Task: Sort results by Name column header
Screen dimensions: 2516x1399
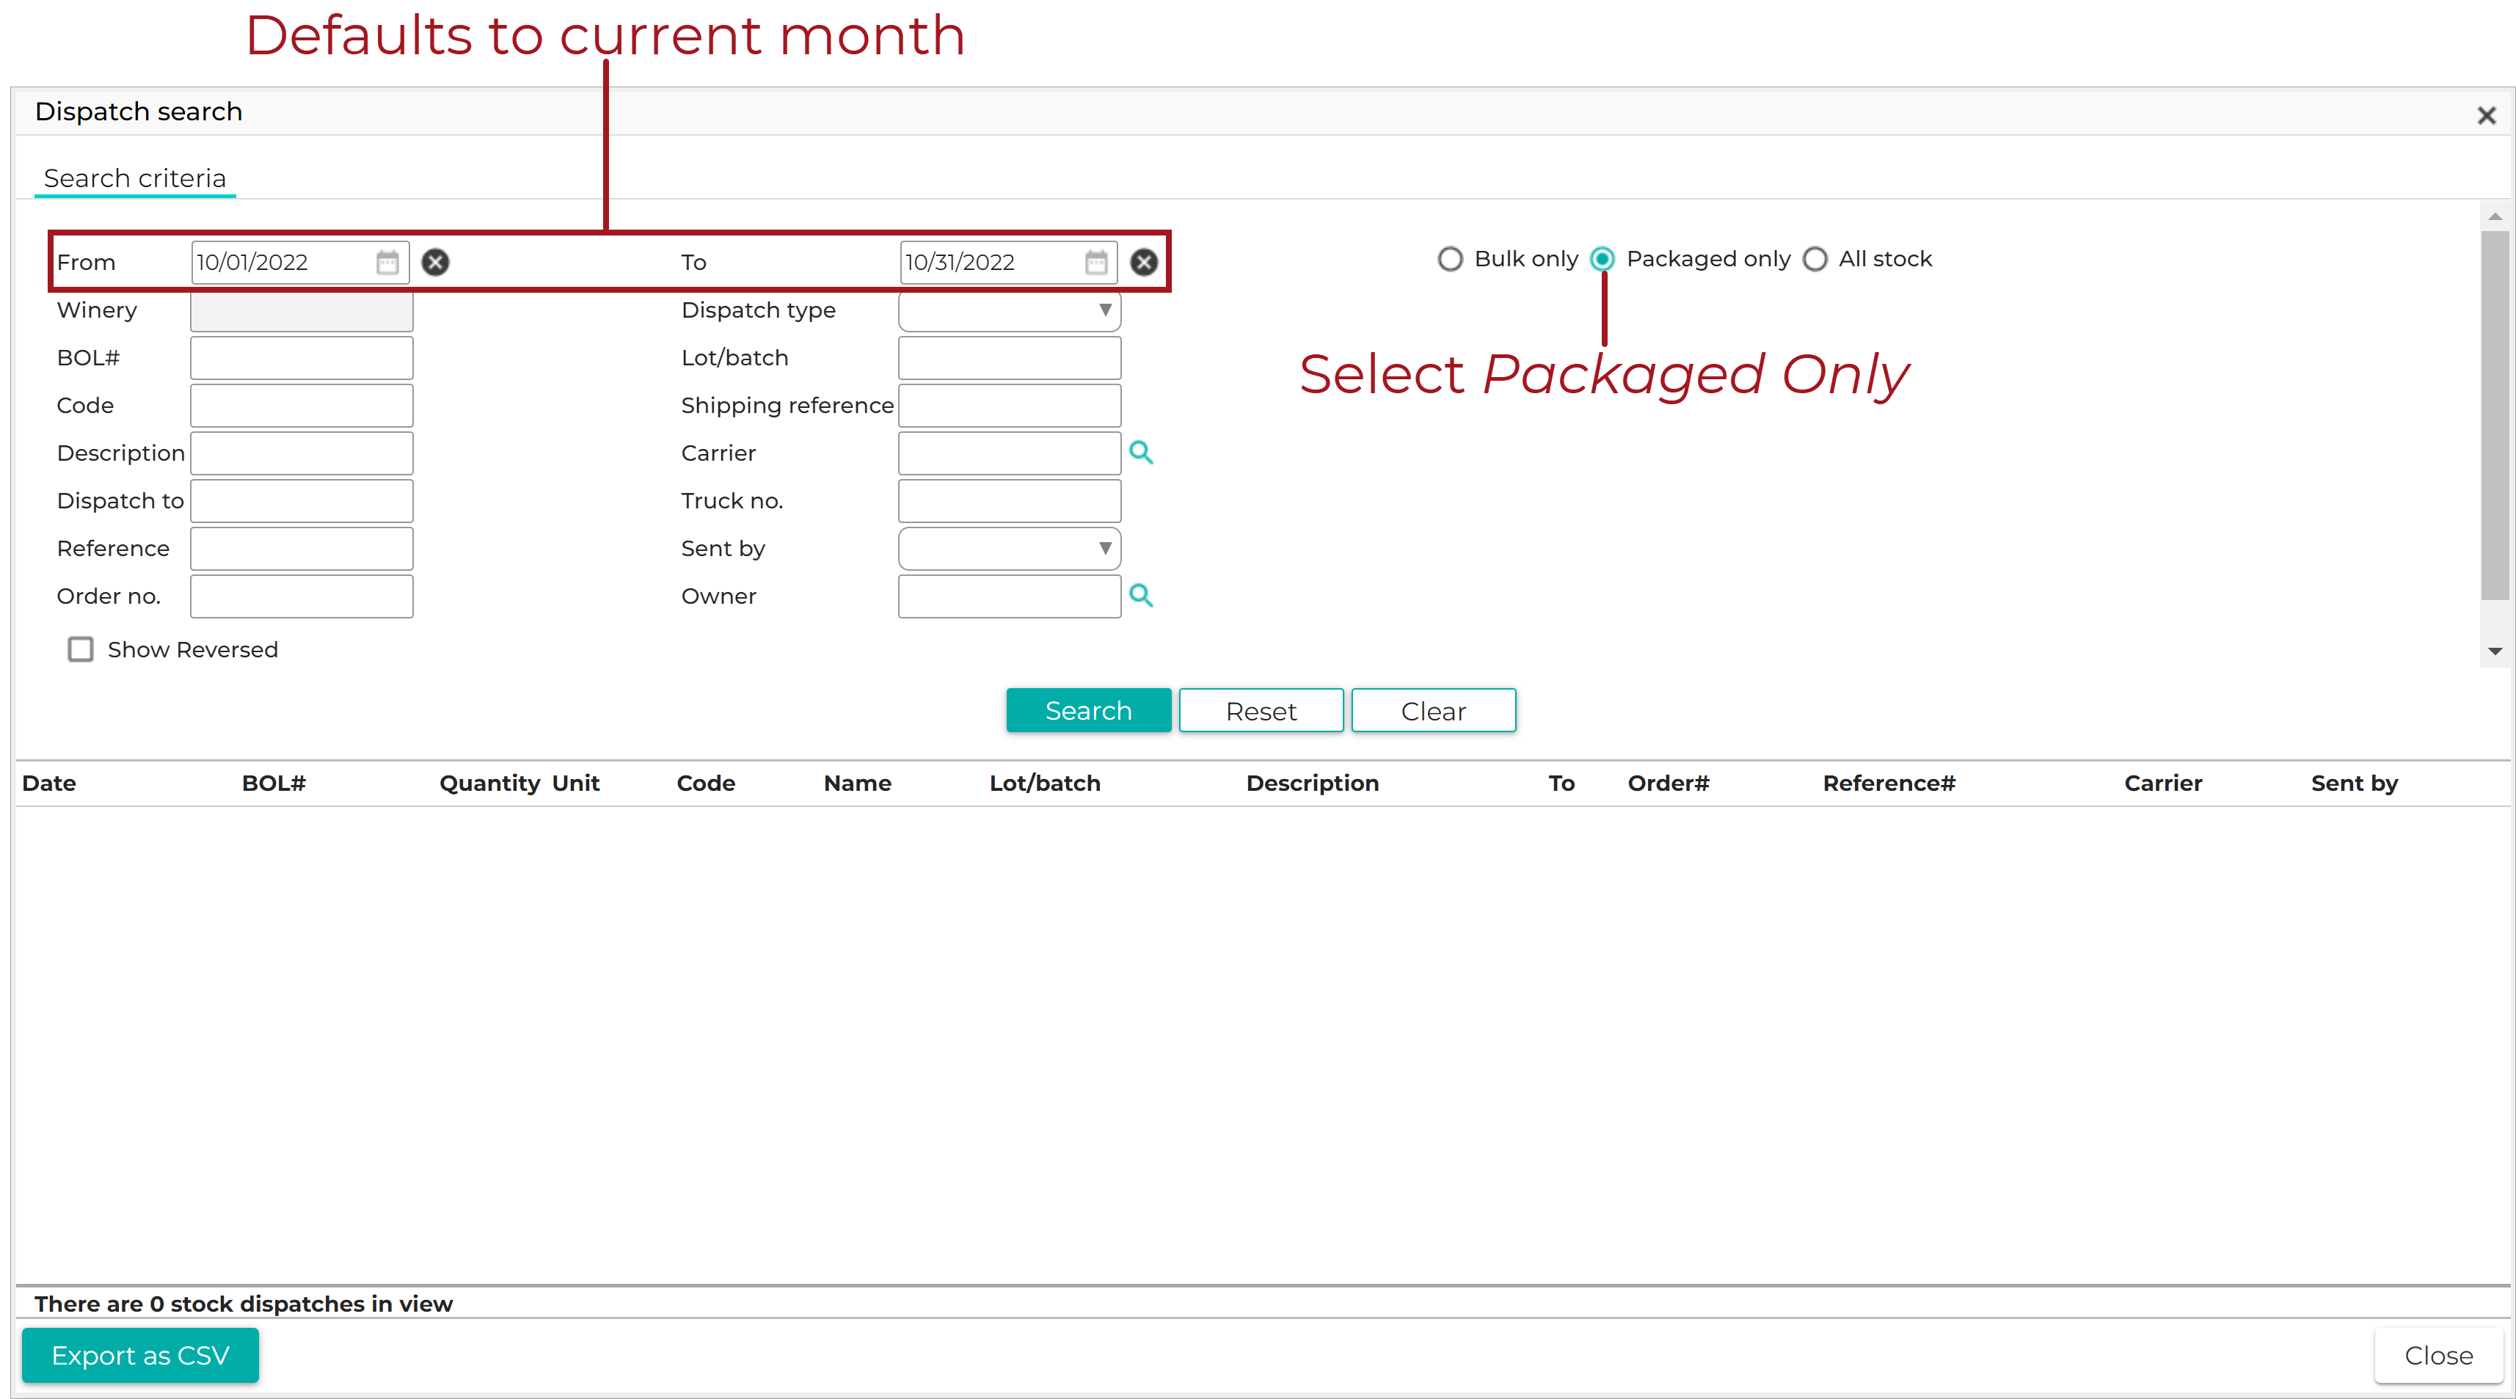Action: 858,783
